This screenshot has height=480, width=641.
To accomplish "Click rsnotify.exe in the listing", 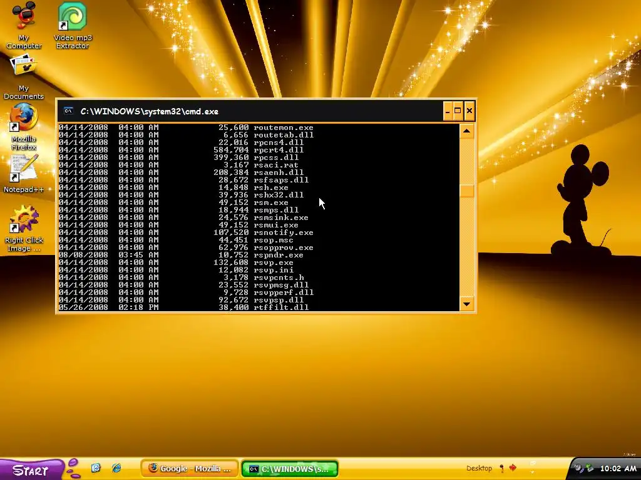I will click(x=284, y=232).
